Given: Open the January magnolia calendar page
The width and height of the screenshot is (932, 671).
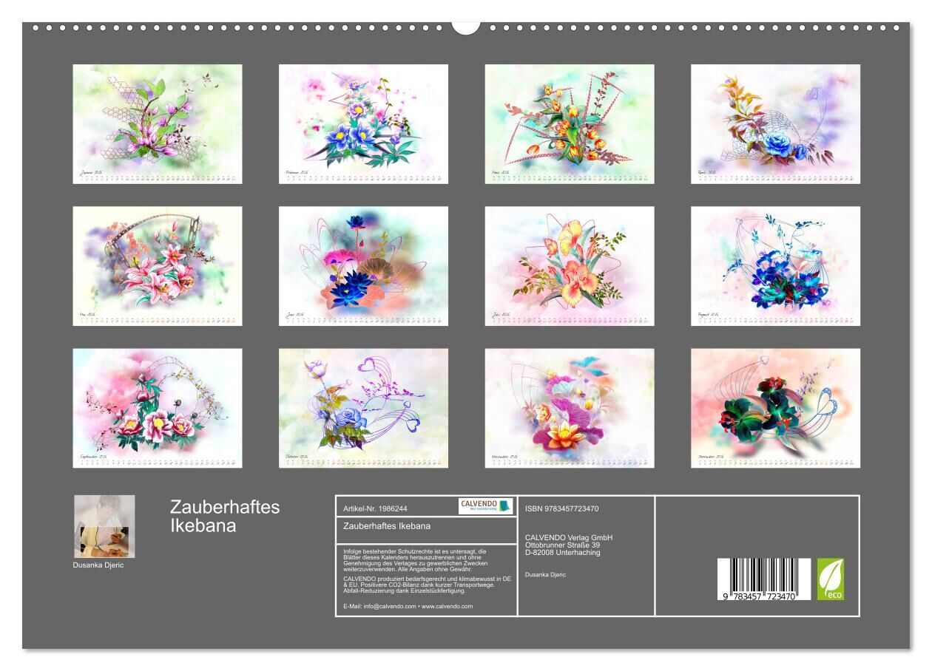Looking at the screenshot, I should point(158,123).
